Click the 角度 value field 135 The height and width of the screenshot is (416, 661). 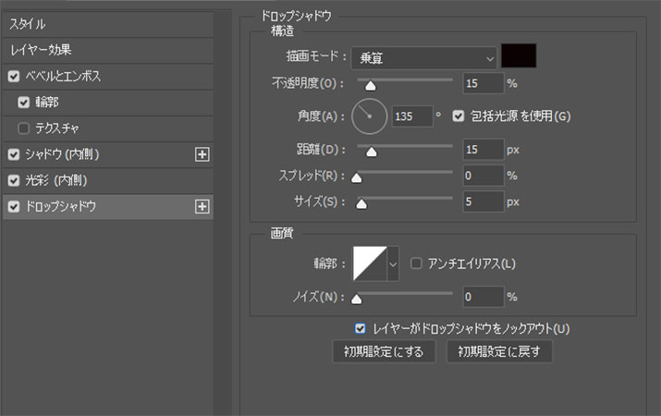pyautogui.click(x=412, y=116)
